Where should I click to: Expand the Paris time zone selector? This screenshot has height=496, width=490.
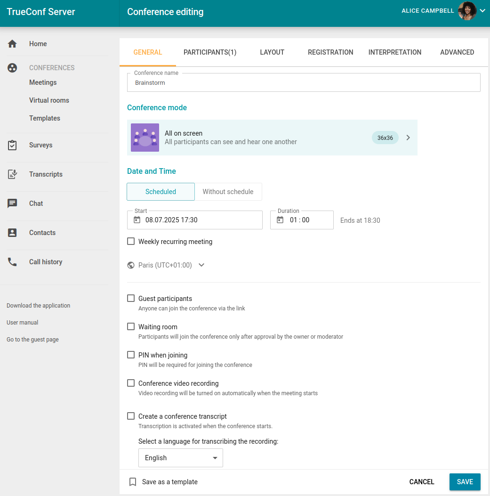click(x=201, y=265)
